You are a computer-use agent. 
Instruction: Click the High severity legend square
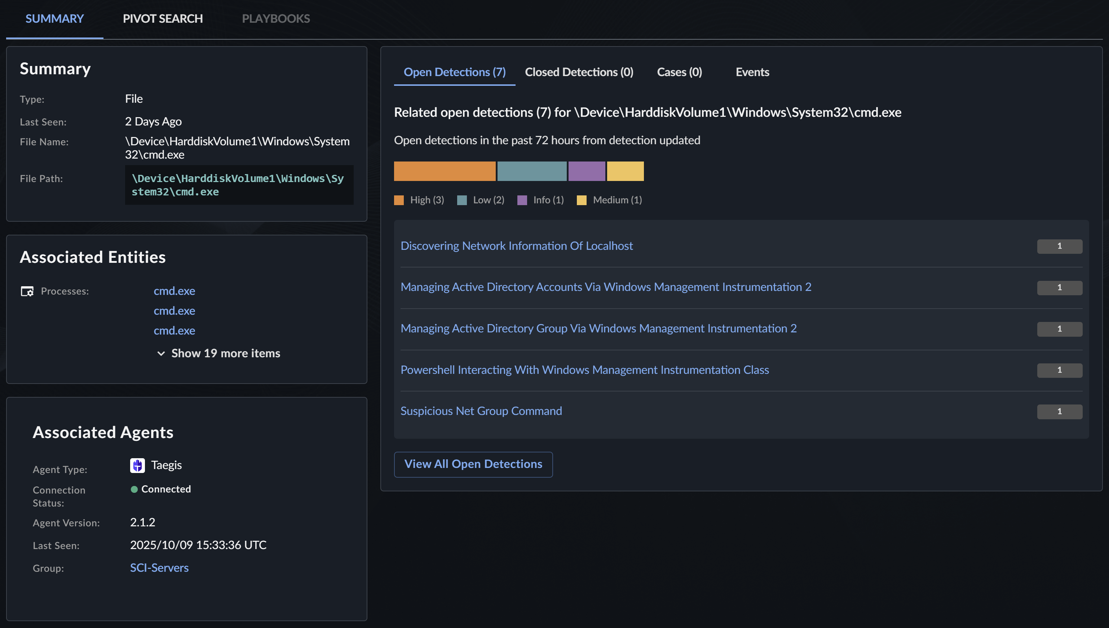click(x=399, y=200)
